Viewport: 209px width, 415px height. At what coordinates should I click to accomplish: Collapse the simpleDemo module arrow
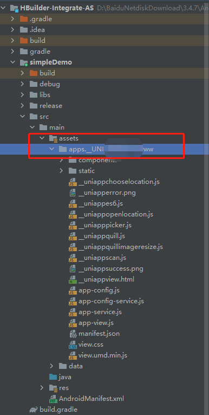point(12,62)
